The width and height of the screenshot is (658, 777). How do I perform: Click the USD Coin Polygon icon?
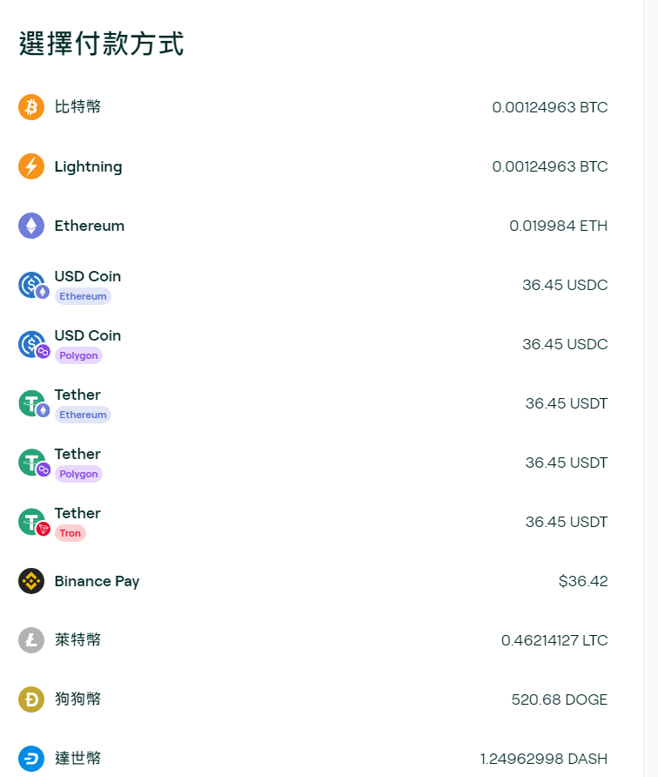click(33, 345)
